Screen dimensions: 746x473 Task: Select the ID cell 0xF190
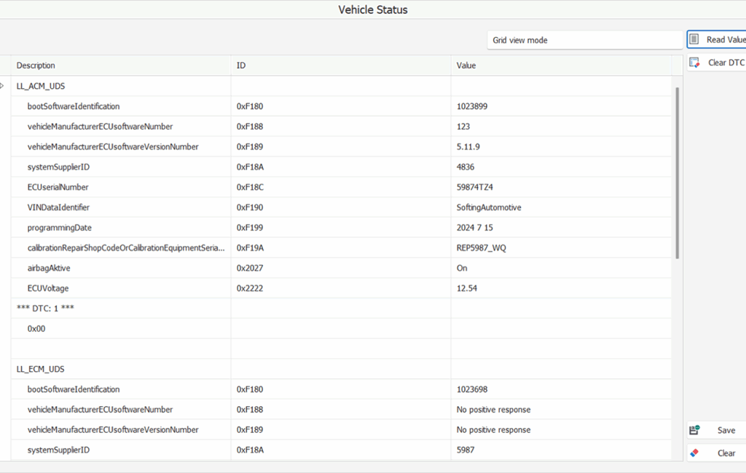coord(341,207)
